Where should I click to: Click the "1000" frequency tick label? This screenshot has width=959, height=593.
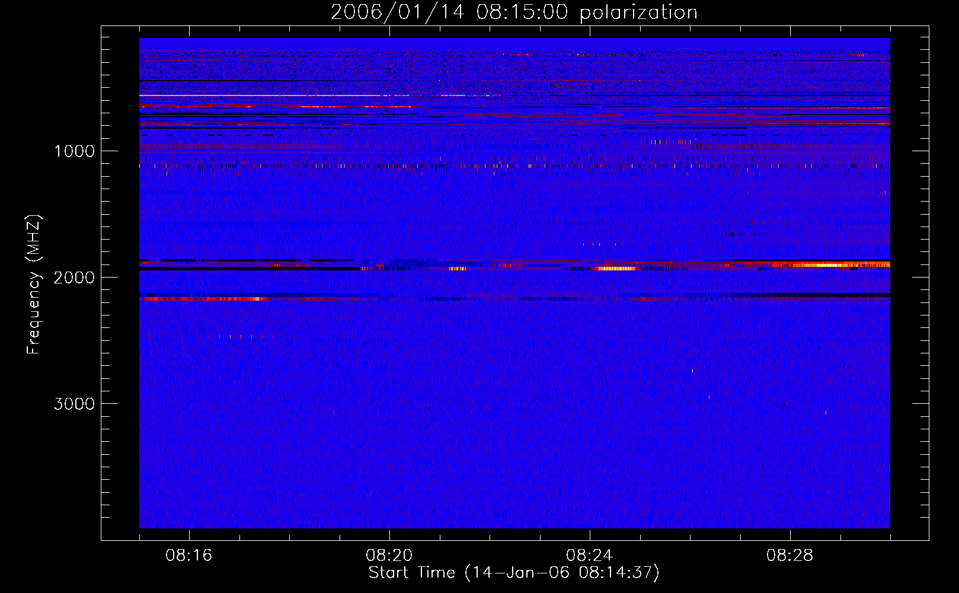[74, 151]
